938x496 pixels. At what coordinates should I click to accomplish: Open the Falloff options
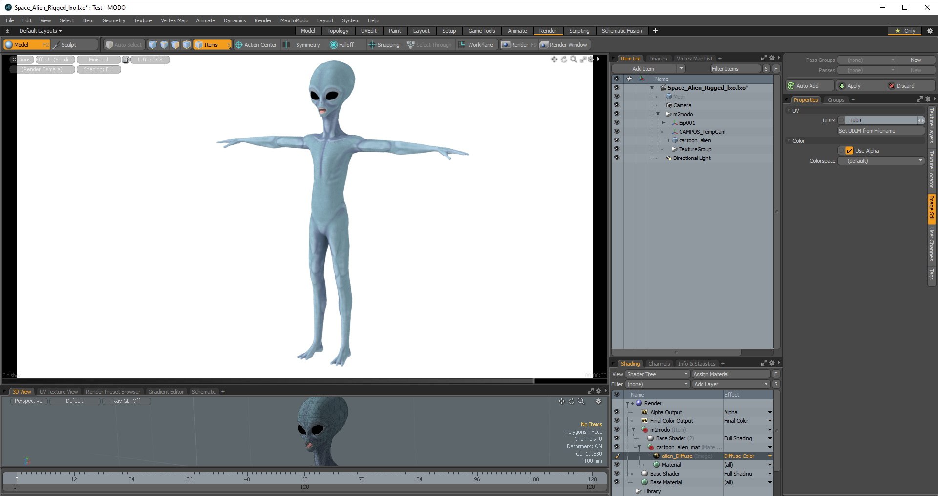click(x=342, y=45)
